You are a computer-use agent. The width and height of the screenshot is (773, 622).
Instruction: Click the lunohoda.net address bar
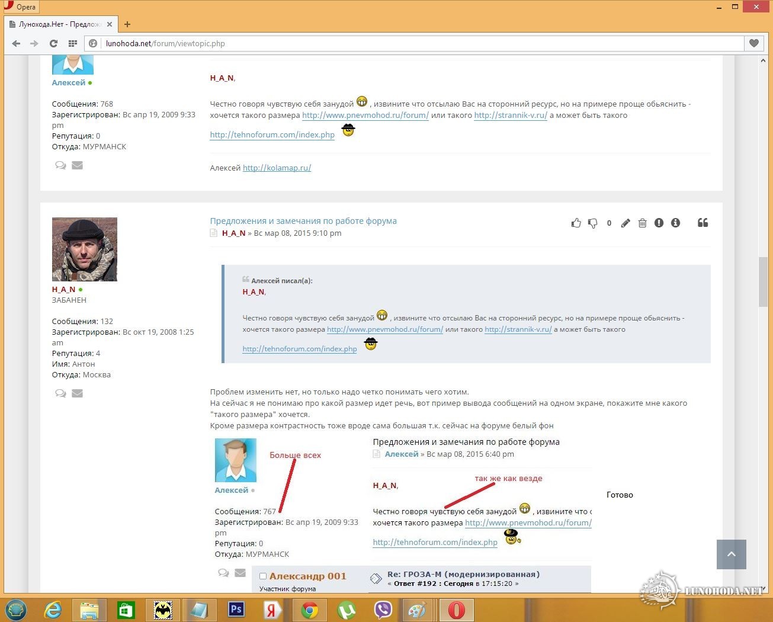click(415, 43)
